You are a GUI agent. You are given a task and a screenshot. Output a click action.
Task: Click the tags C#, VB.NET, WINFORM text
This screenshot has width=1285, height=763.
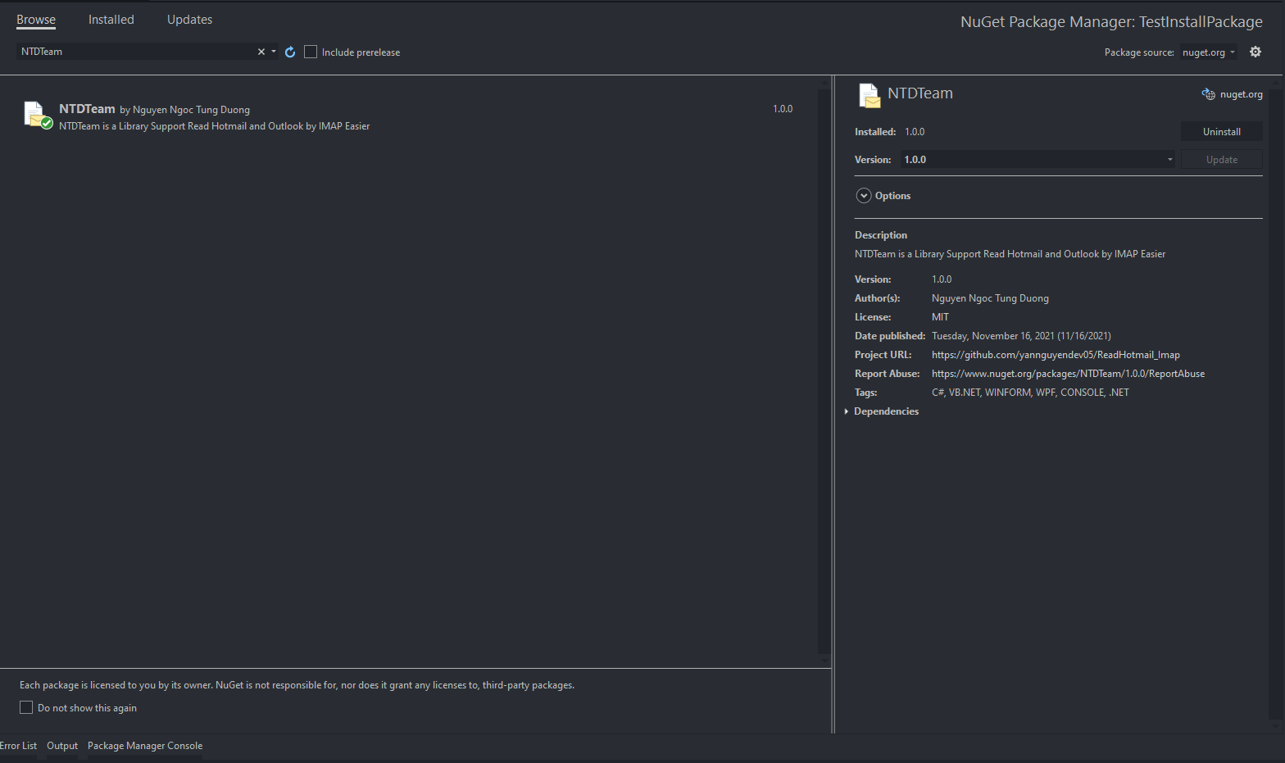(1030, 393)
